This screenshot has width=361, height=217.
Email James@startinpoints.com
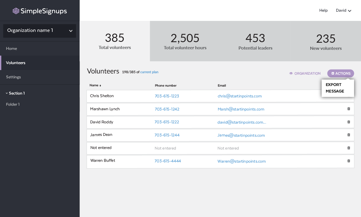(x=241, y=135)
